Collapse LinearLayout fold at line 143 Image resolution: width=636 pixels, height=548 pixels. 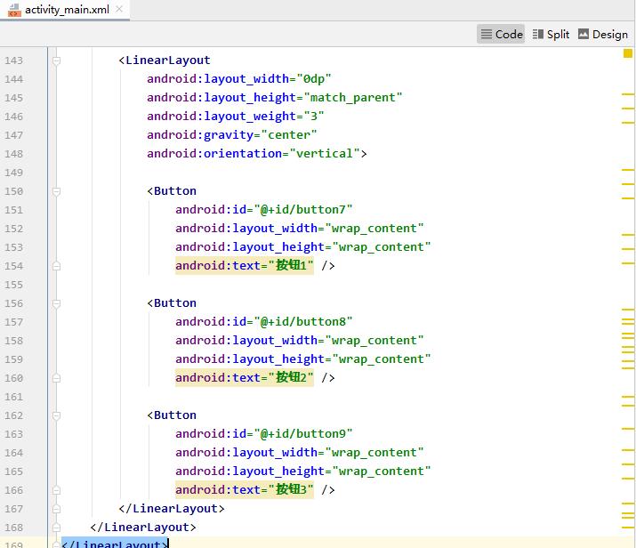[56, 60]
